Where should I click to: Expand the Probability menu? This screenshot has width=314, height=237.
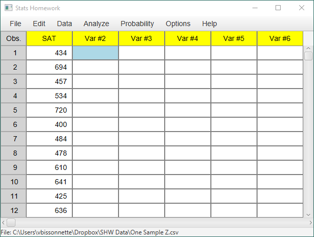tap(137, 24)
